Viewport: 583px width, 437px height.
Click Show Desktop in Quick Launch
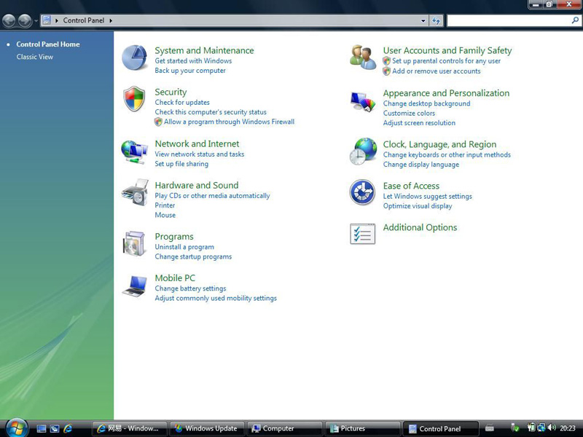click(42, 428)
